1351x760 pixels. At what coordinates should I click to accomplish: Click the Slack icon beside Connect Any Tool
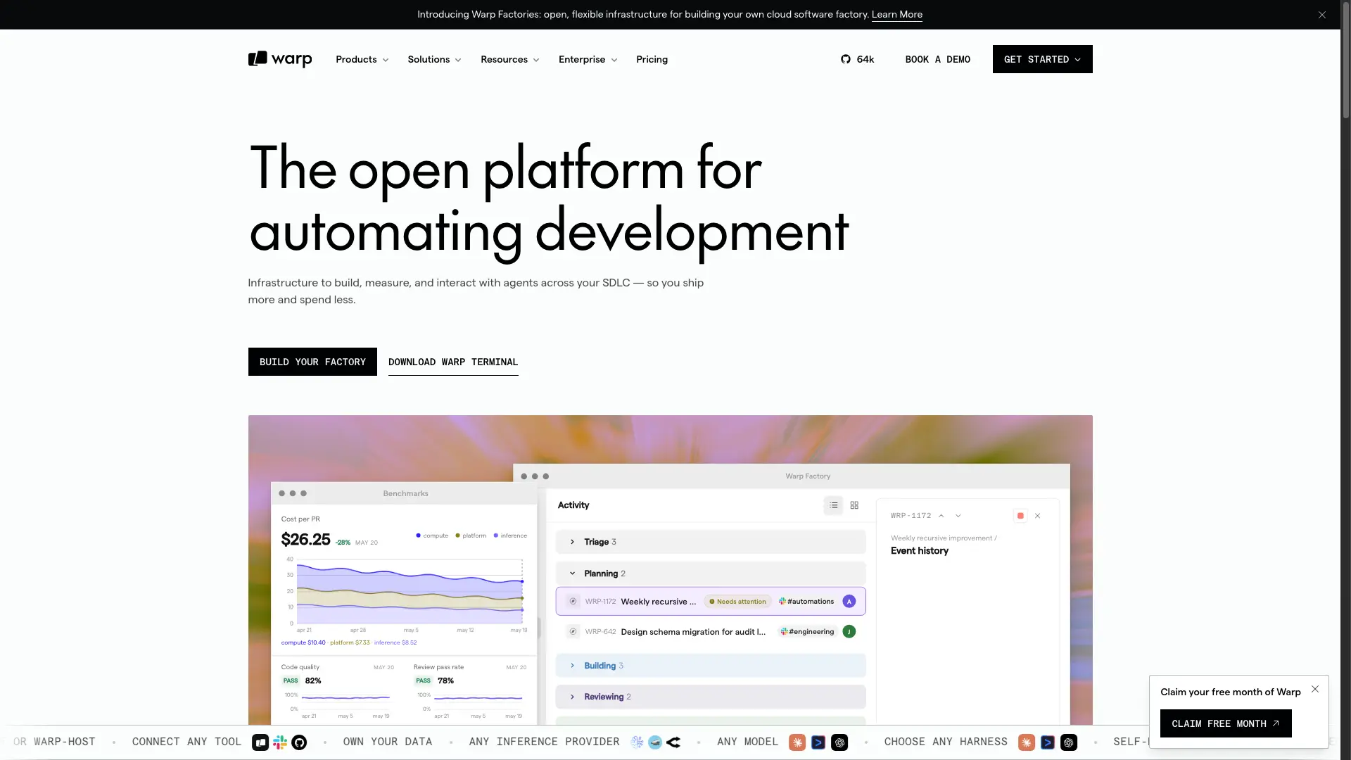pos(280,742)
